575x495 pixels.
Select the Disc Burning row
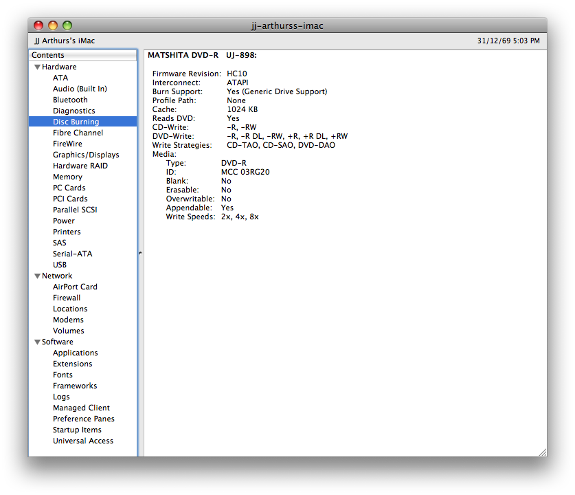tap(83, 122)
